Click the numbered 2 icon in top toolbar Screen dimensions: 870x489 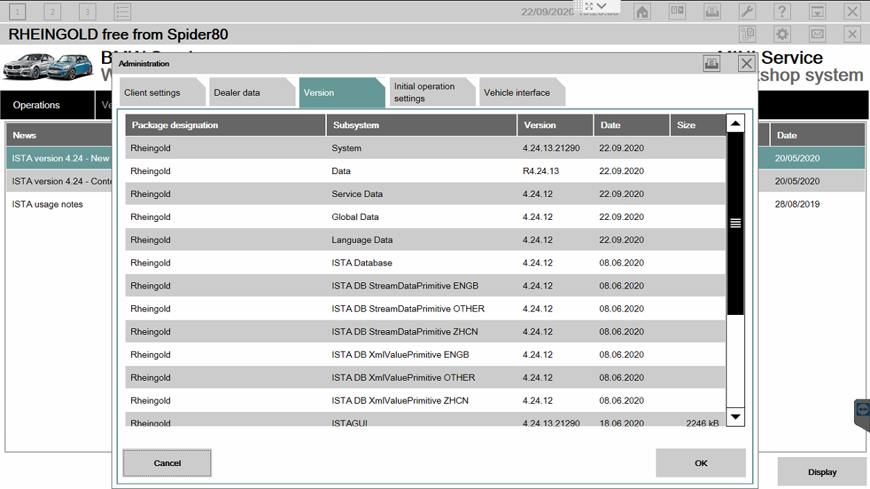coord(52,11)
